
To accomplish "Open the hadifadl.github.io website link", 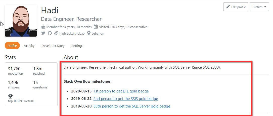I will [72, 33].
